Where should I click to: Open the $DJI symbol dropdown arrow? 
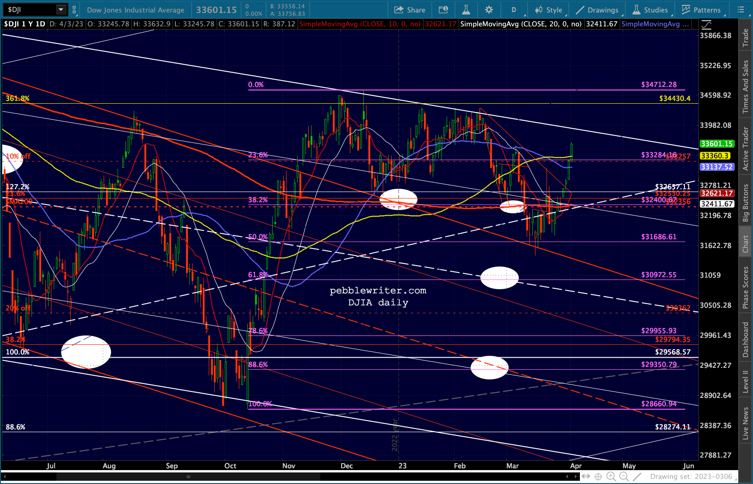click(x=61, y=10)
